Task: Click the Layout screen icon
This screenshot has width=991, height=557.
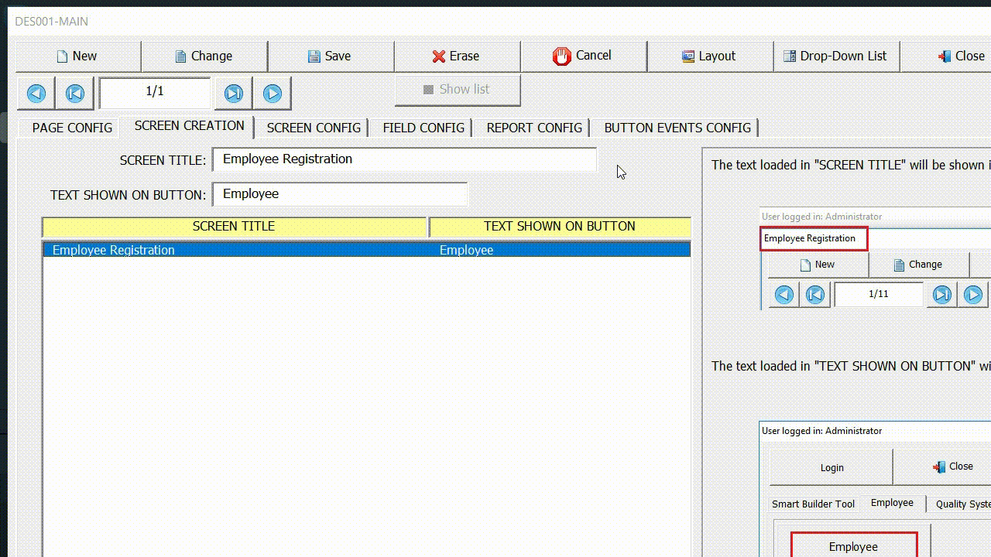Action: [688, 56]
